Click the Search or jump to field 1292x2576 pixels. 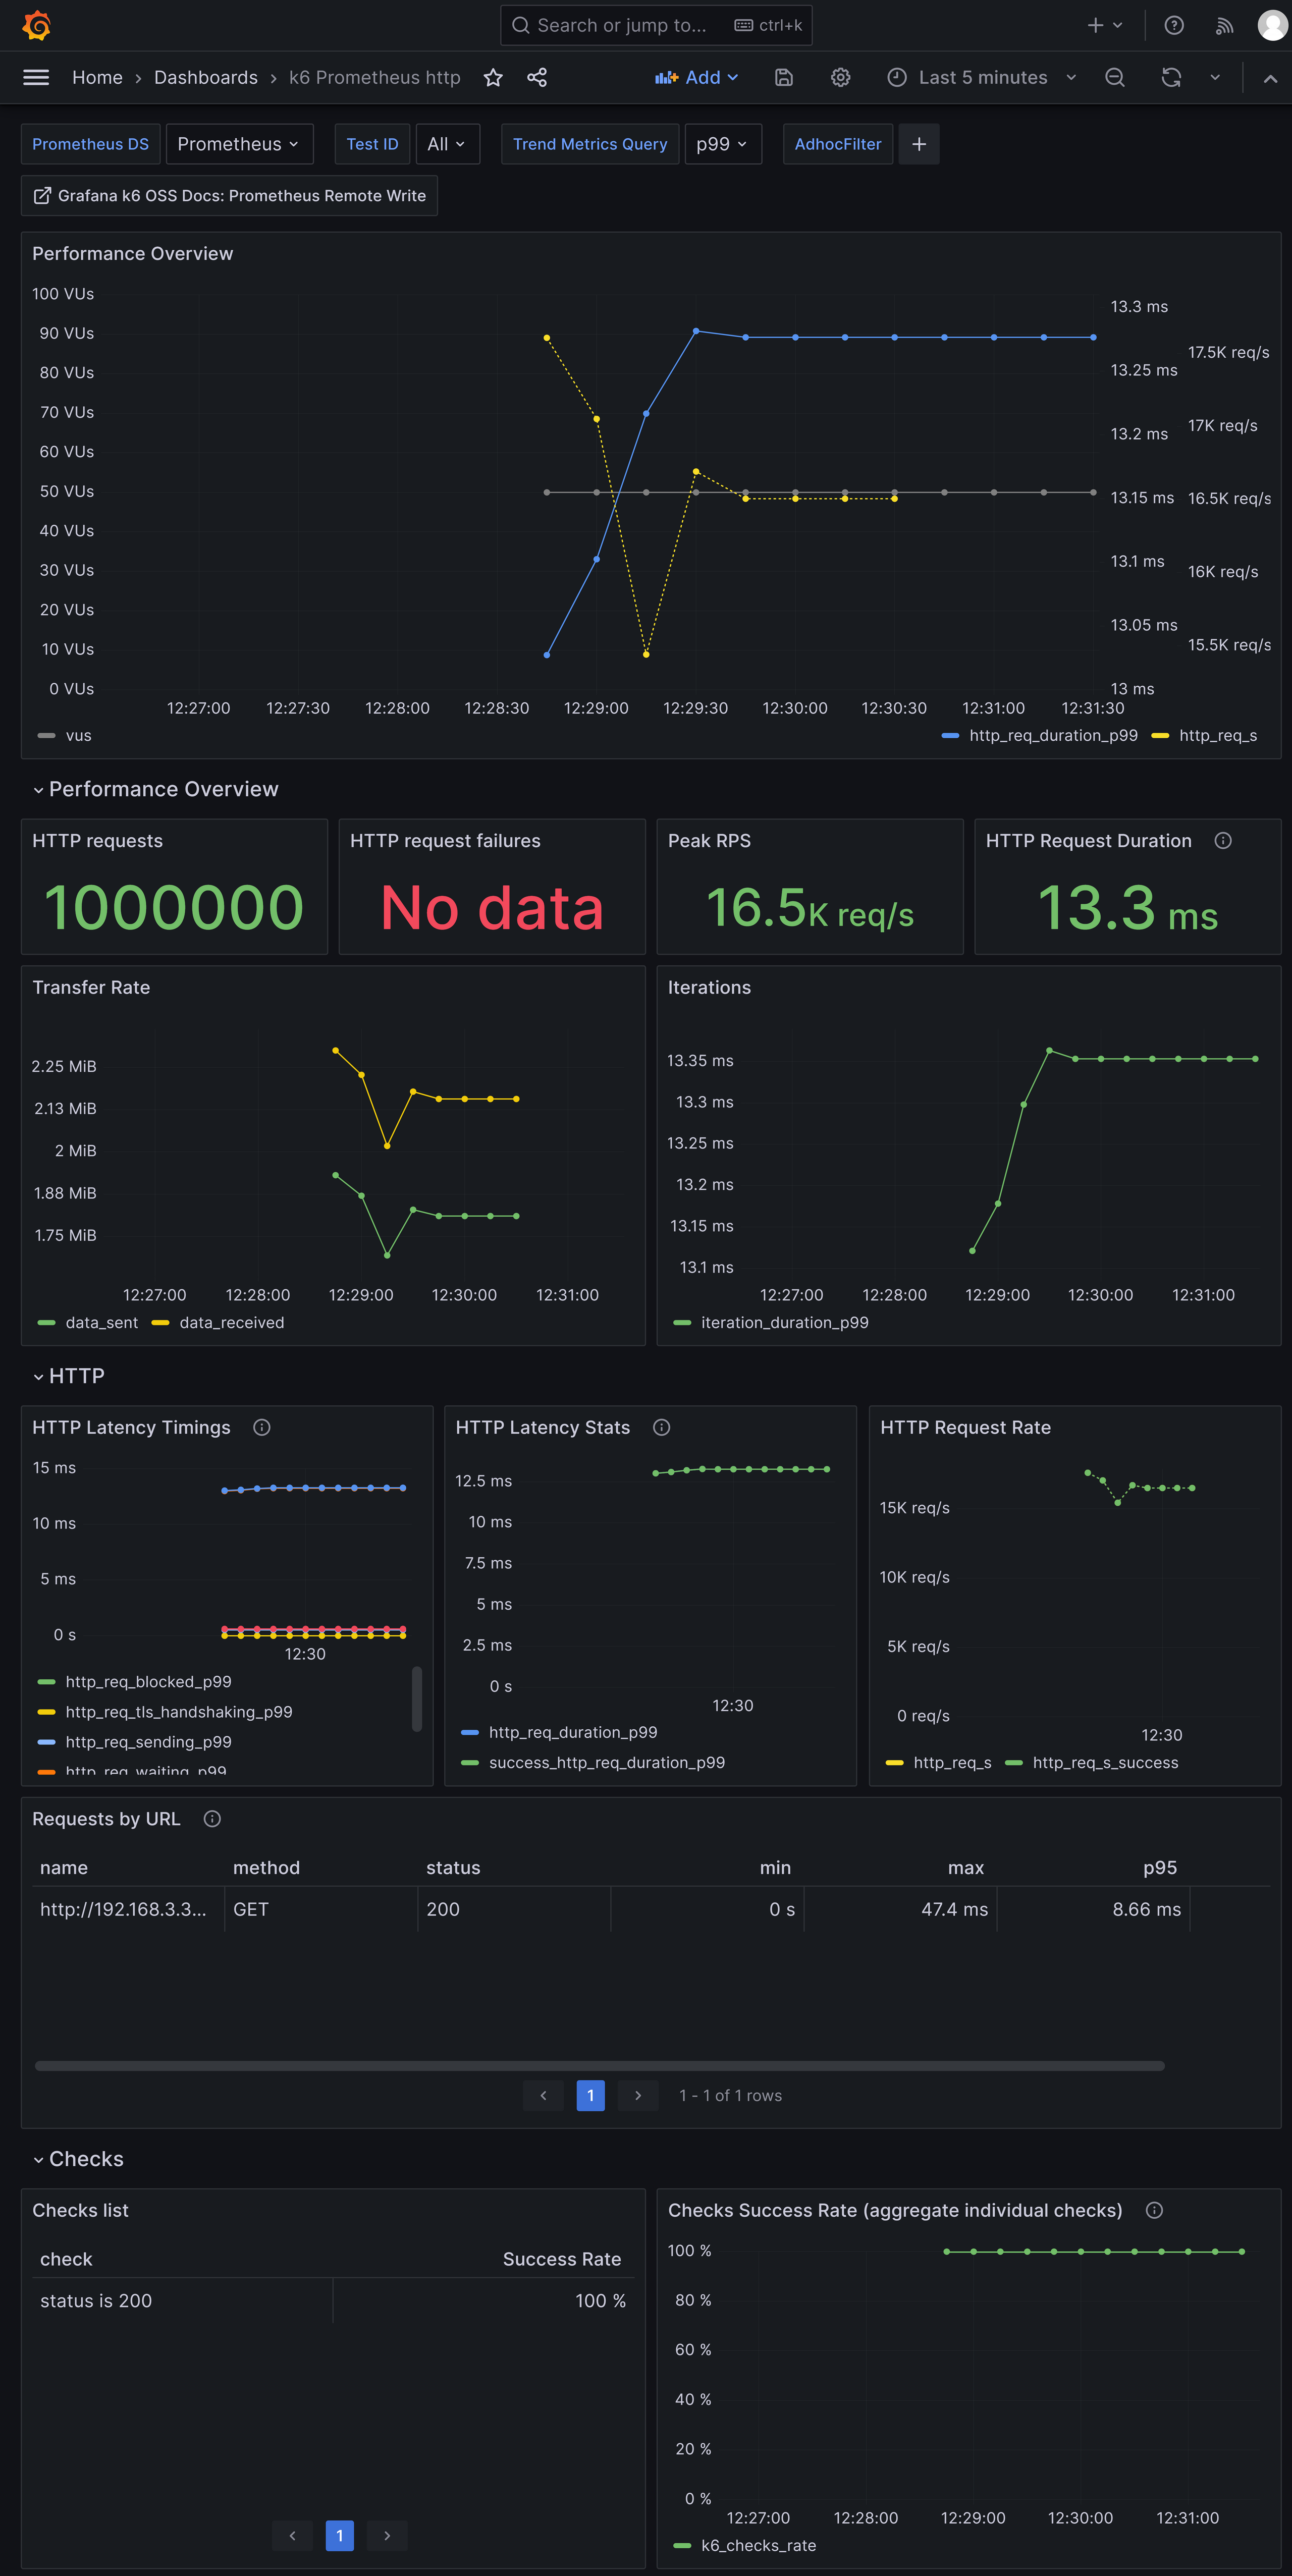[656, 25]
